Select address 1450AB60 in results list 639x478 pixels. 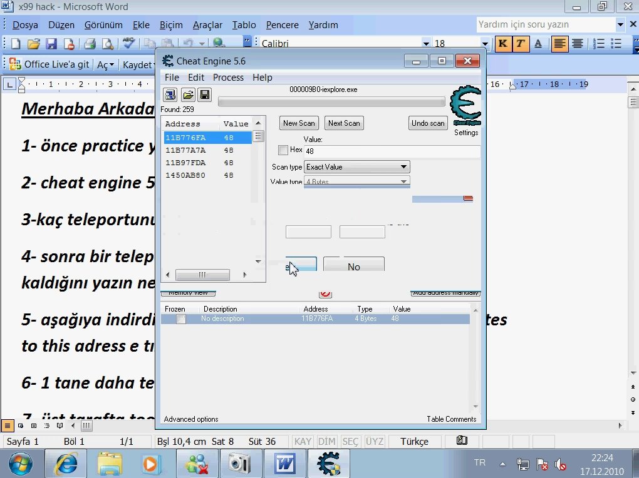(x=207, y=175)
